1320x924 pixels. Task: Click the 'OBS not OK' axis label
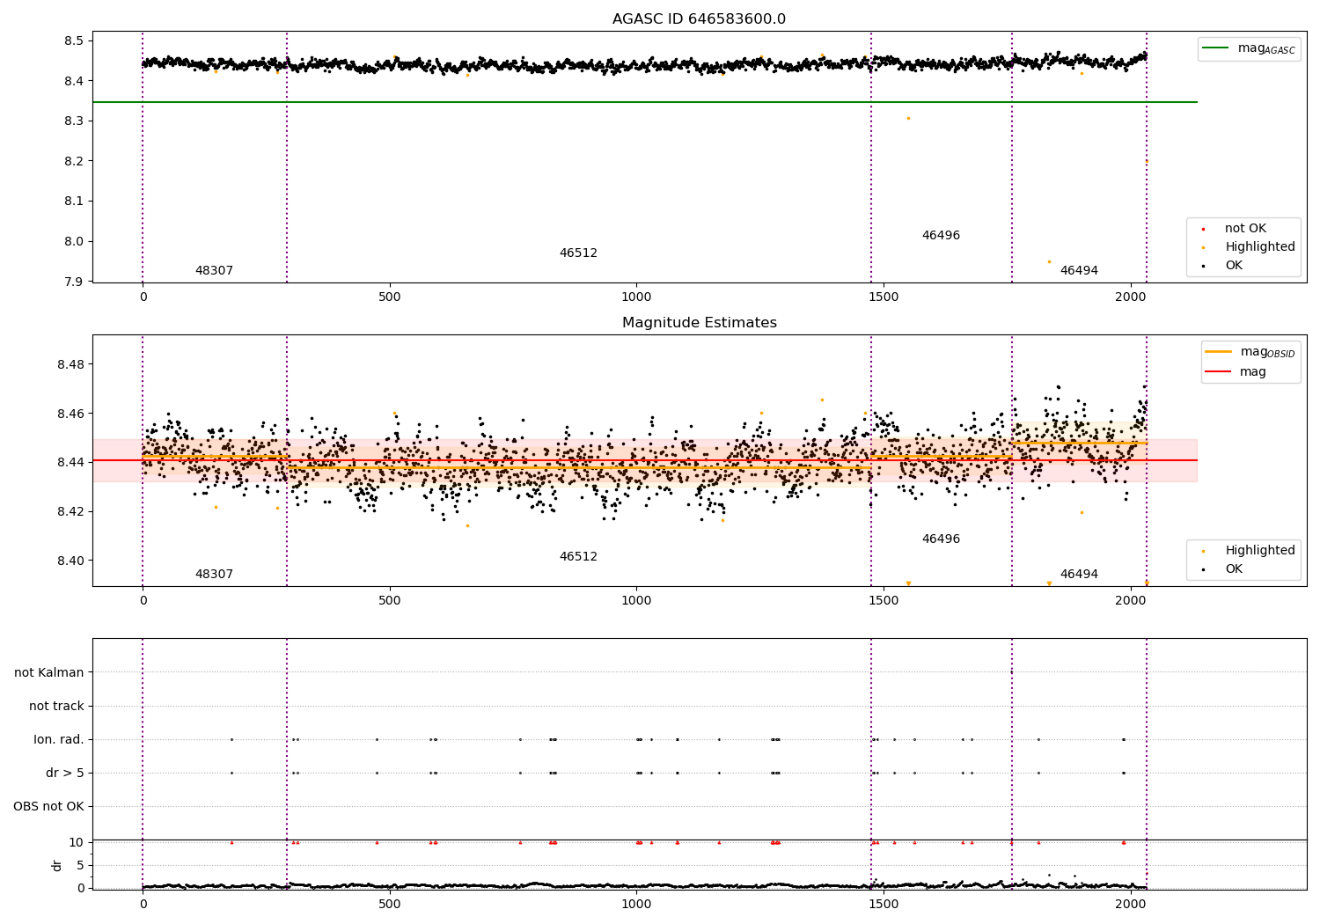coord(48,807)
